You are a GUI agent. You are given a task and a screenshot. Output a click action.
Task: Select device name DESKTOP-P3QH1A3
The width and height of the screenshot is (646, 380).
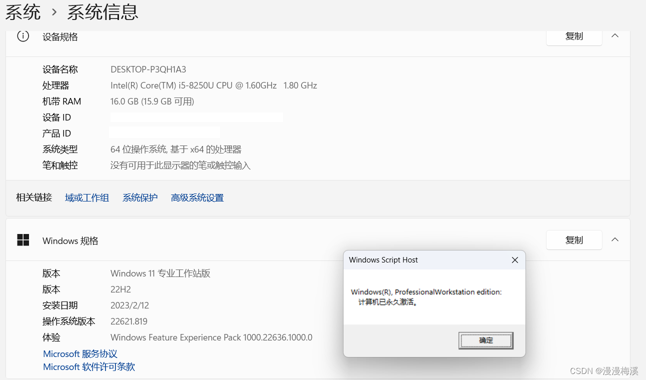[148, 69]
